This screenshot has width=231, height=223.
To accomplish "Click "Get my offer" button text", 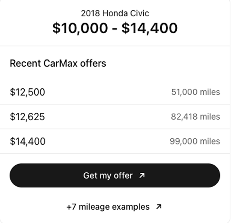I will point(108,176).
